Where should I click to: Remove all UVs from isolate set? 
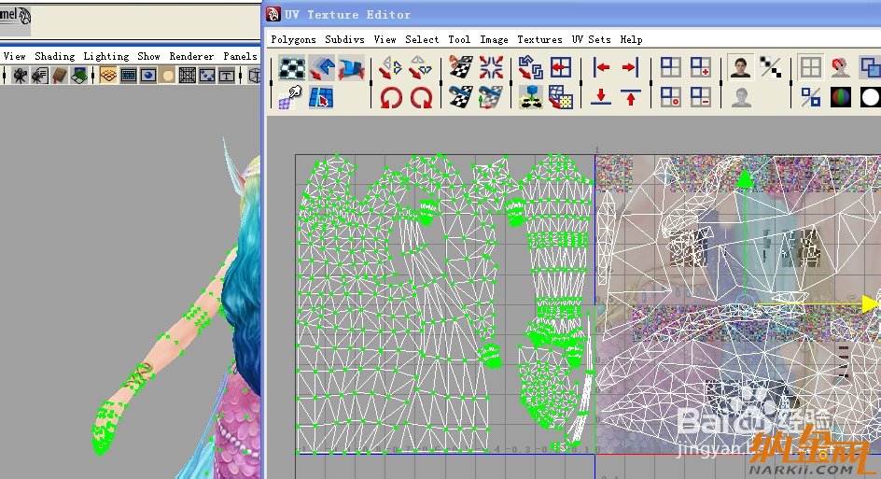(671, 97)
